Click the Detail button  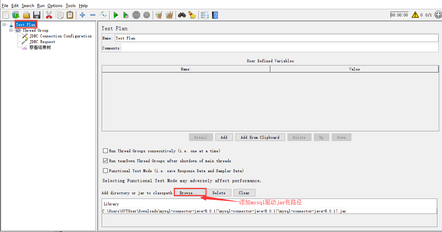pos(201,137)
